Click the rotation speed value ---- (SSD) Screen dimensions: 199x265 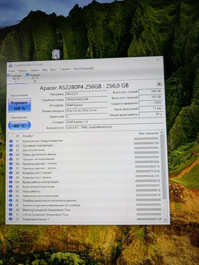click(x=150, y=103)
